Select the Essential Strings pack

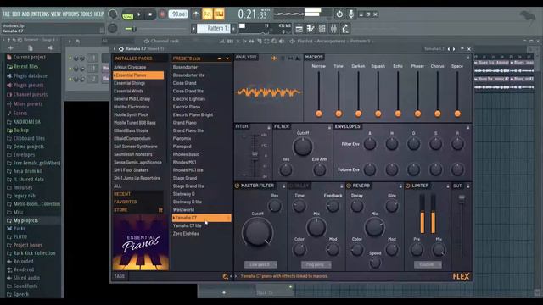130,83
